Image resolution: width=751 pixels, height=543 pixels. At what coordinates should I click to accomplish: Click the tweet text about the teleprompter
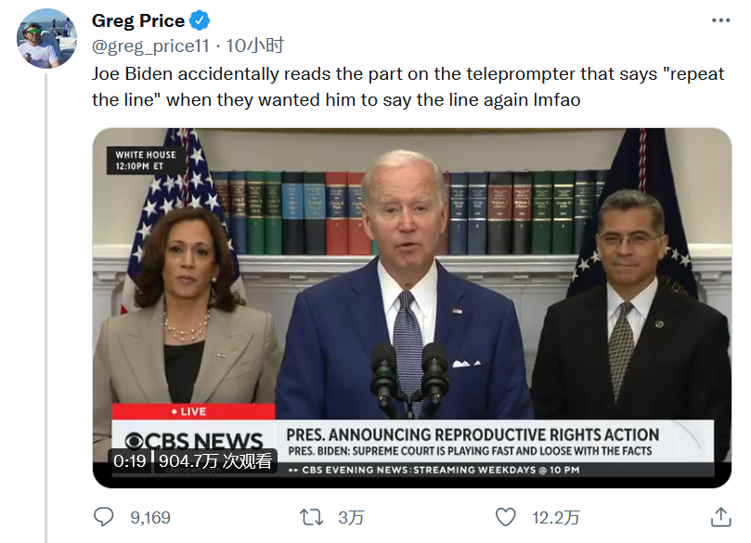pyautogui.click(x=408, y=86)
